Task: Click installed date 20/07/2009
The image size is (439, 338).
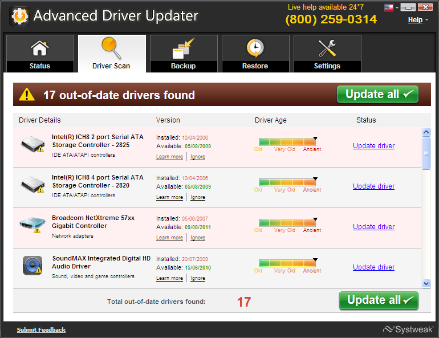Action: coord(195,259)
